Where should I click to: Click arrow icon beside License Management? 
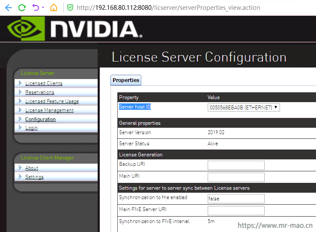[20, 110]
